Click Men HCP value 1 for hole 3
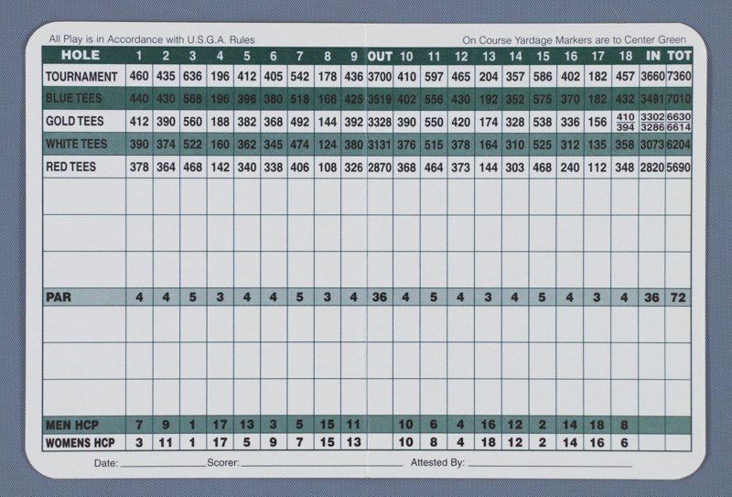The image size is (732, 497). tap(192, 425)
